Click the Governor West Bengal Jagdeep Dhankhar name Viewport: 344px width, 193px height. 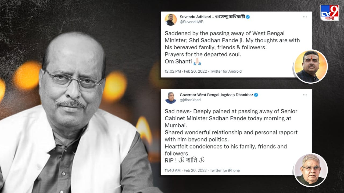click(216, 95)
